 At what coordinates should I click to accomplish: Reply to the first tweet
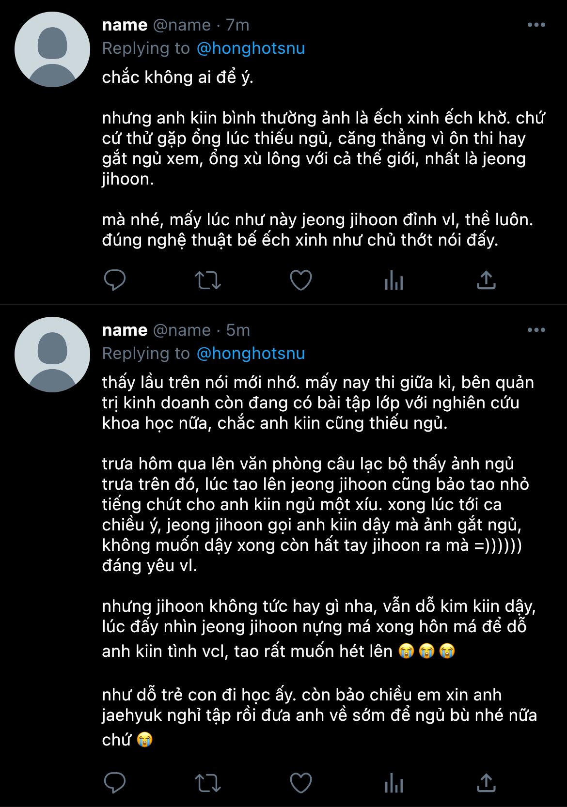(x=115, y=280)
